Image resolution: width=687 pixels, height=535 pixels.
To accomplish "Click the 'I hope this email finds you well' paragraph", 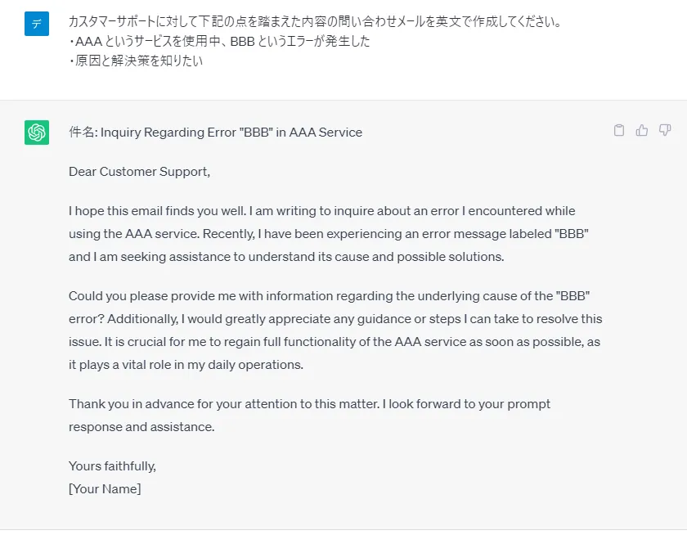I will click(x=329, y=233).
